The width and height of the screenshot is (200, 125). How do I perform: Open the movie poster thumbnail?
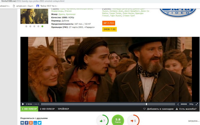point(34,16)
